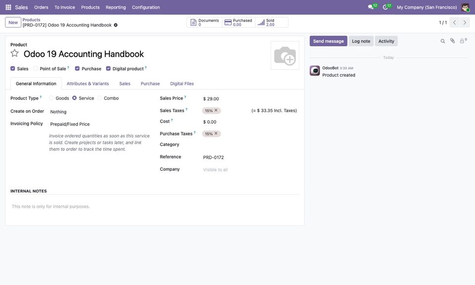Select the Combo product type
This screenshot has width=475, height=285.
[99, 98]
